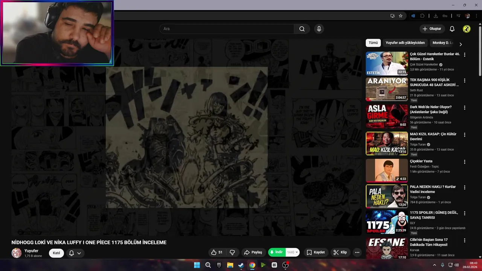This screenshot has height=271, width=482.
Task: Open YouTube notifications bell
Action: point(452,29)
